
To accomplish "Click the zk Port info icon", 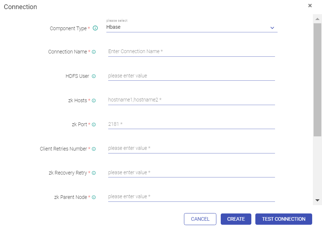I will coord(94,125).
